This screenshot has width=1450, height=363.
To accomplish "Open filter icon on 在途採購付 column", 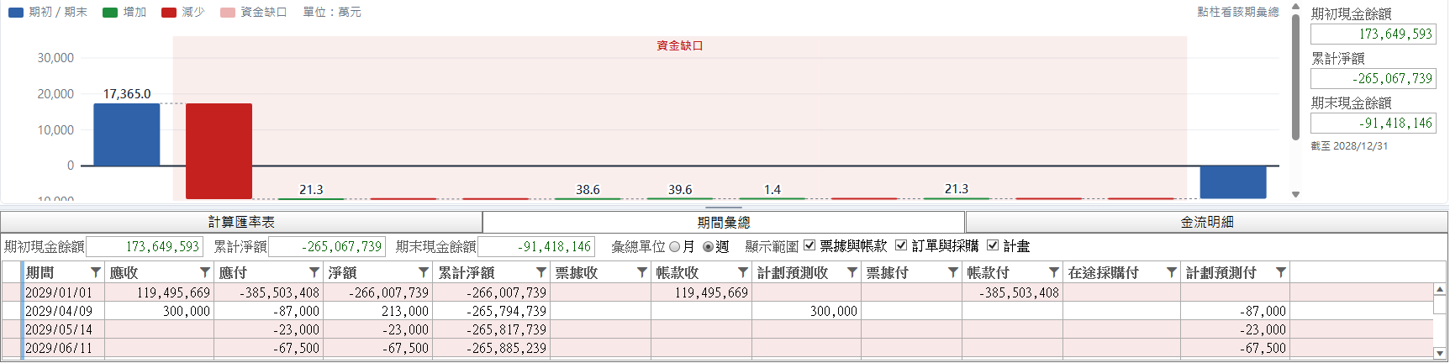I will pyautogui.click(x=1172, y=272).
